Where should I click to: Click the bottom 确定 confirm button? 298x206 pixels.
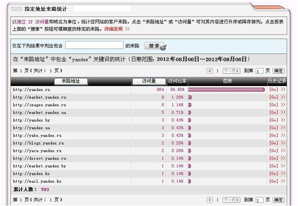point(278,200)
